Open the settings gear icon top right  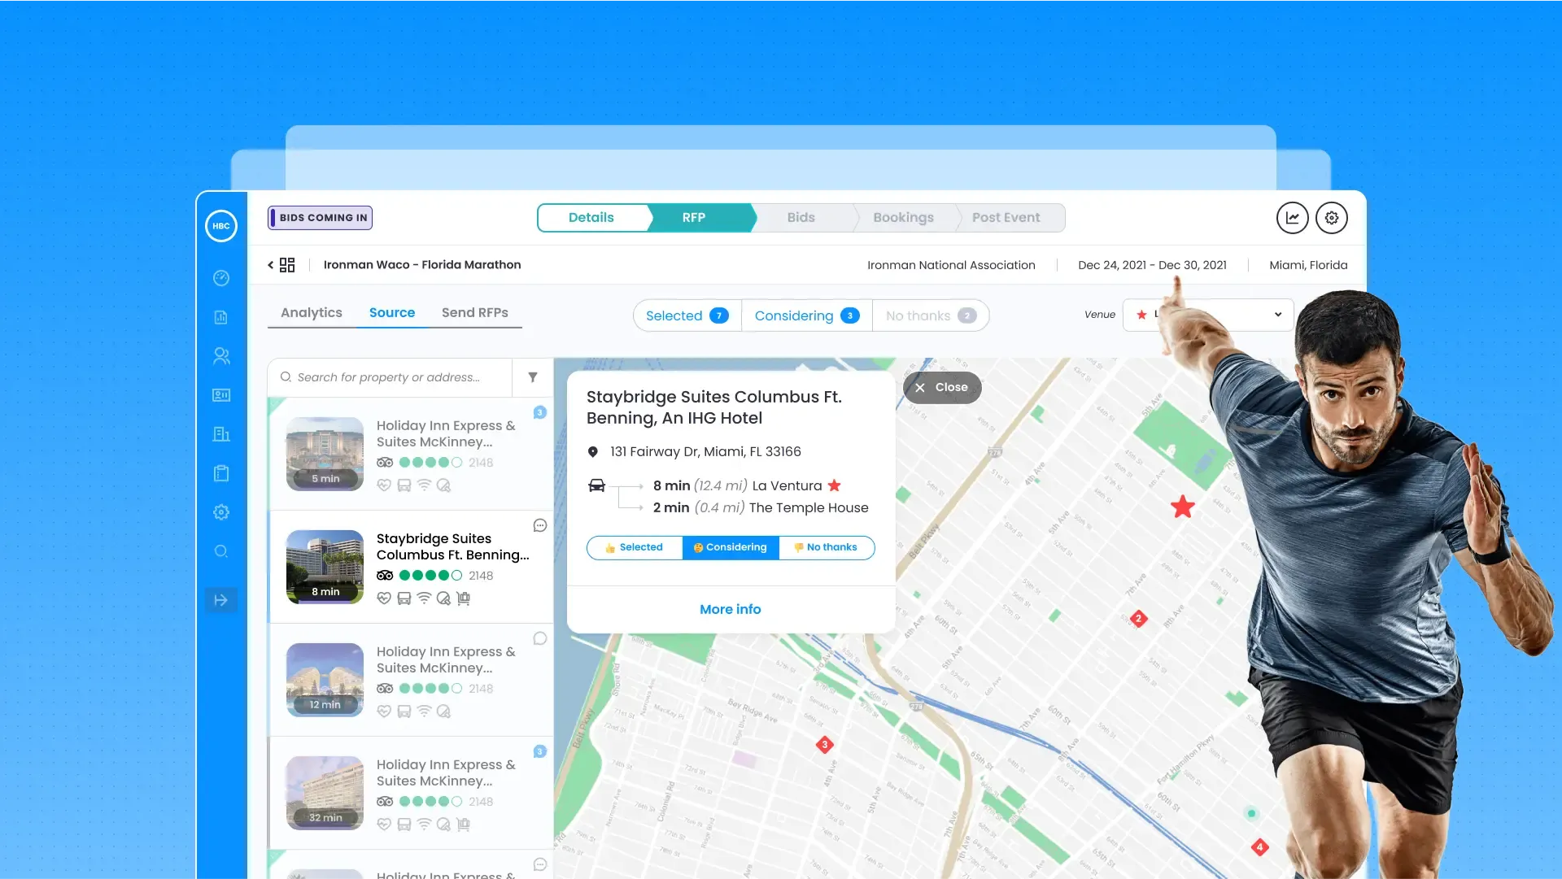[1332, 218]
